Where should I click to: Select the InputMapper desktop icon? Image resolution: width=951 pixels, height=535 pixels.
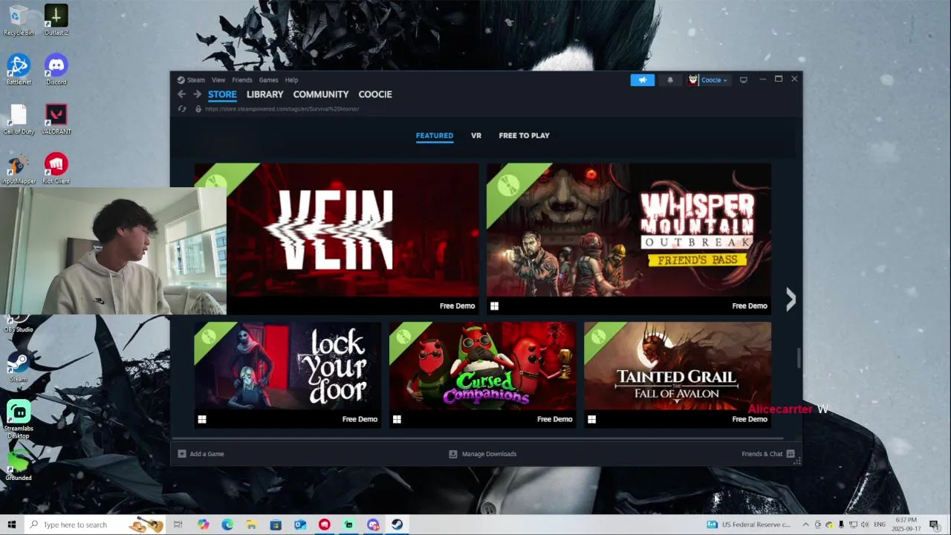(x=19, y=169)
